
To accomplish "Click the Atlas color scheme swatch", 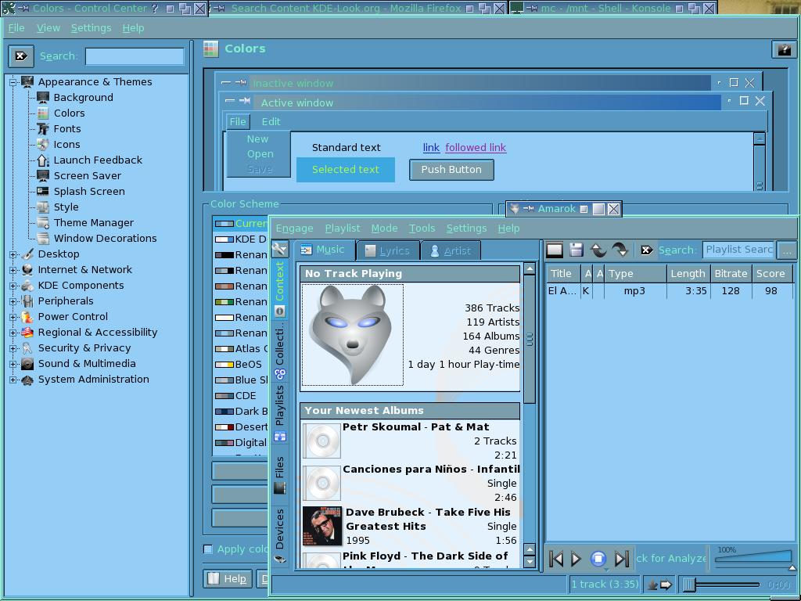I will click(x=224, y=349).
